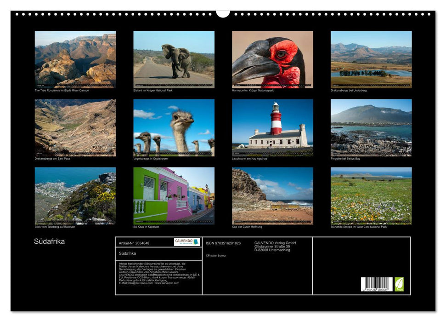Click the ISBN 9783516201826 text
This screenshot has width=446, height=322.
click(x=223, y=243)
